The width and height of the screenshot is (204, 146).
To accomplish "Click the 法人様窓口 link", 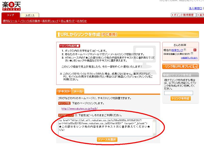I will click(x=195, y=8).
